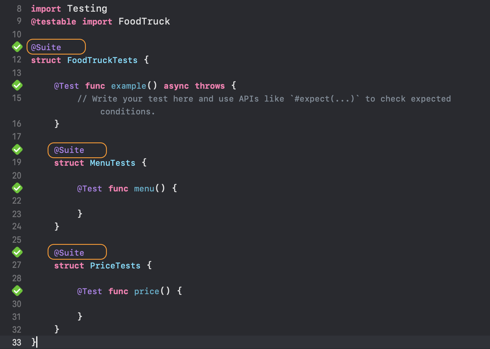Click line number 8 in the gutter
Screen dimensions: 490x349
tap(19, 9)
